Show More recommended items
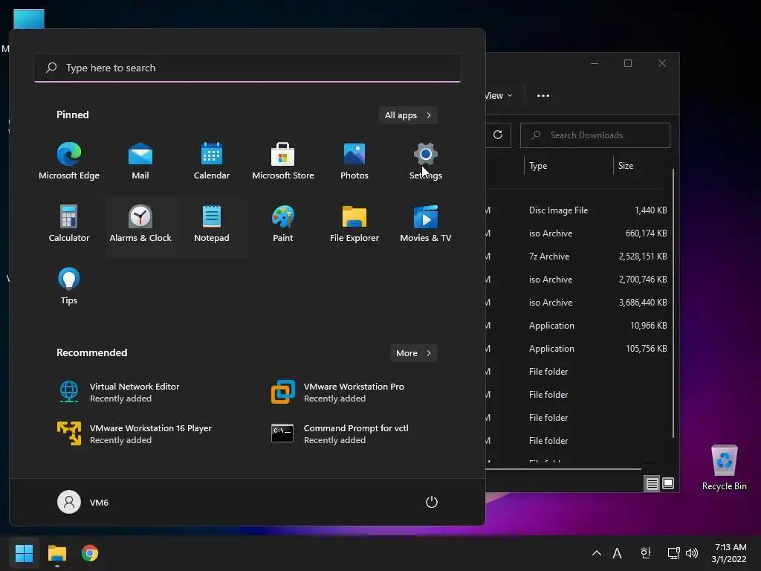The image size is (761, 571). [413, 353]
